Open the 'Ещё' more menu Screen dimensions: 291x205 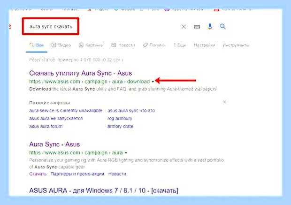click(180, 45)
